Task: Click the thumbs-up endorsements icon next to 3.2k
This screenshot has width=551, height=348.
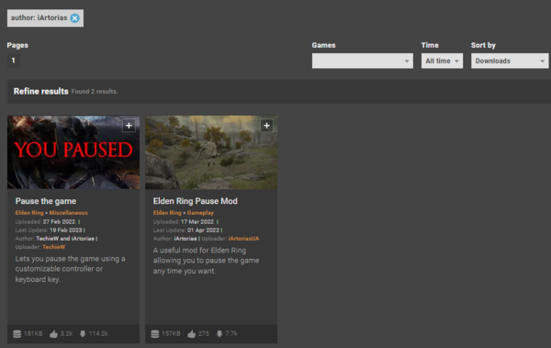Action: pyautogui.click(x=53, y=333)
